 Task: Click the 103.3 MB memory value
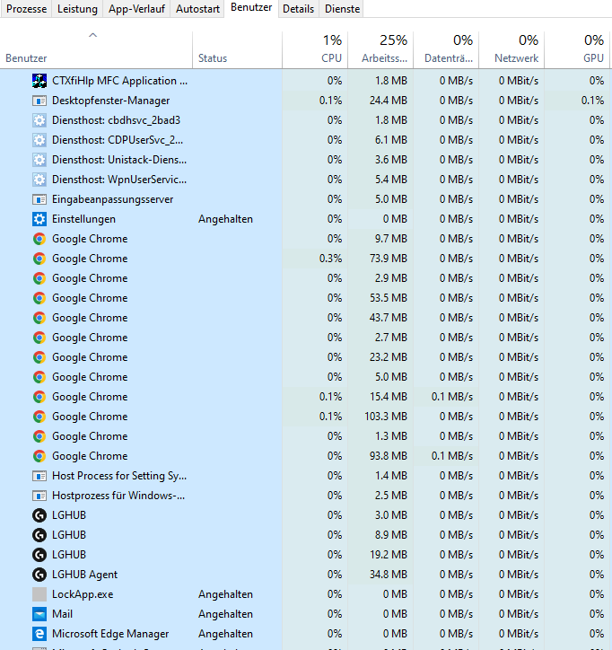386,417
